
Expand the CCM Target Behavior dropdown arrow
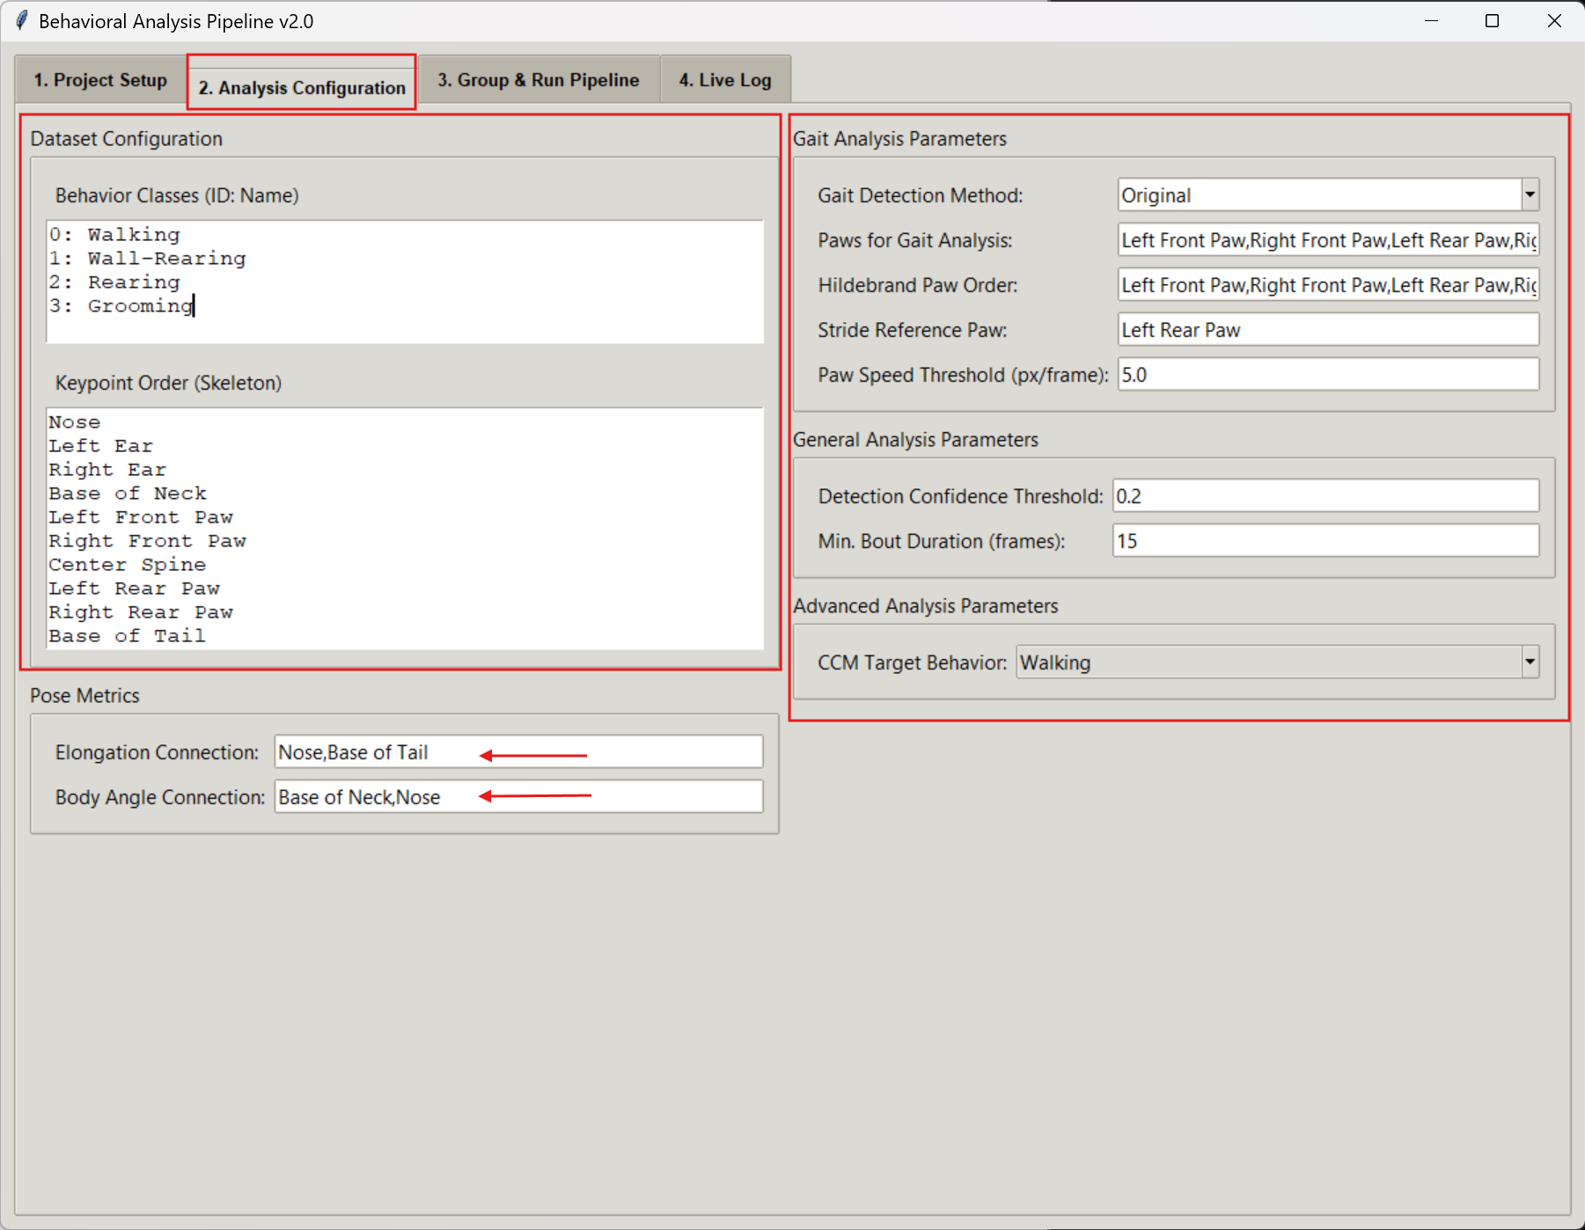(1530, 662)
